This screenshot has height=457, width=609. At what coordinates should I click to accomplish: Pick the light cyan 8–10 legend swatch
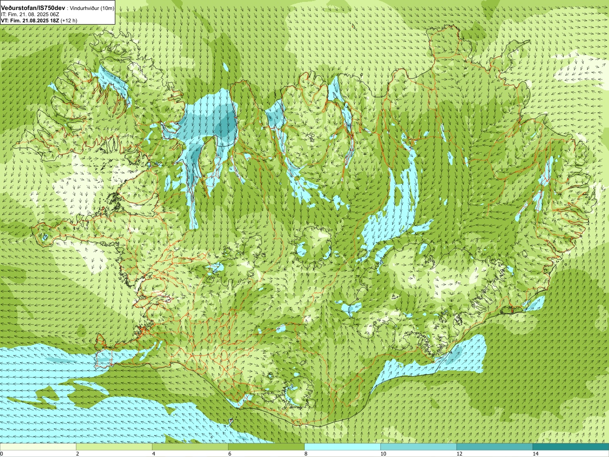coord(343,447)
